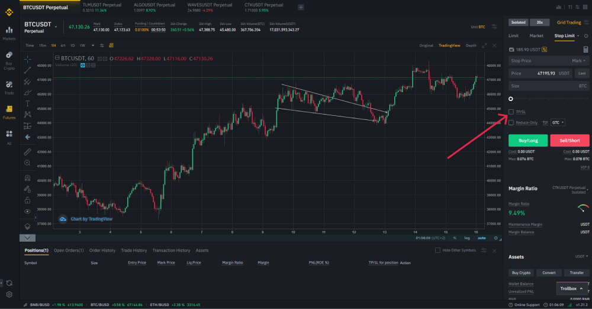Click the back arrow tool icon

[28, 137]
